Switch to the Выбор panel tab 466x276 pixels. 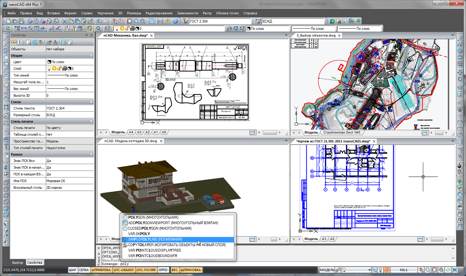(17, 262)
